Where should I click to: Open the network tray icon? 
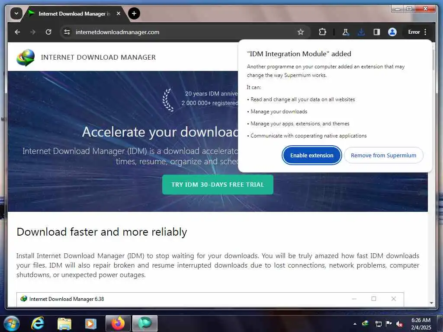(x=378, y=324)
